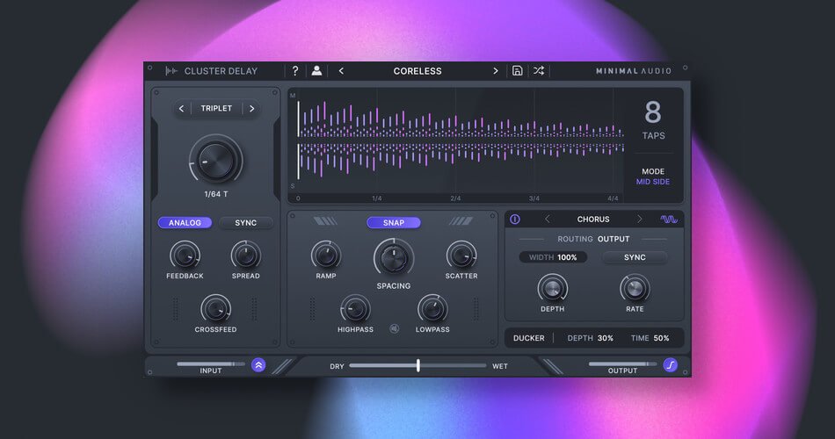Screen dimensions: 835x439
Task: Open the CORELESS preset name menu
Action: pos(417,71)
